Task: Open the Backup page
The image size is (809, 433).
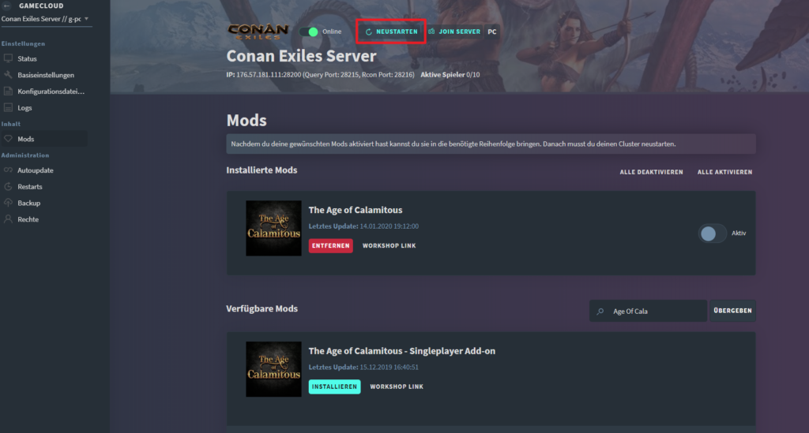Action: 28,203
